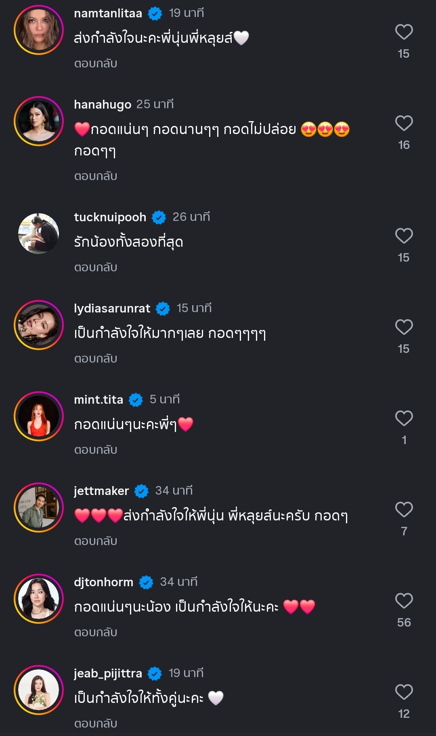The height and width of the screenshot is (736, 436).
Task: Open namtanlitaa's profile picture
Action: pyautogui.click(x=39, y=30)
